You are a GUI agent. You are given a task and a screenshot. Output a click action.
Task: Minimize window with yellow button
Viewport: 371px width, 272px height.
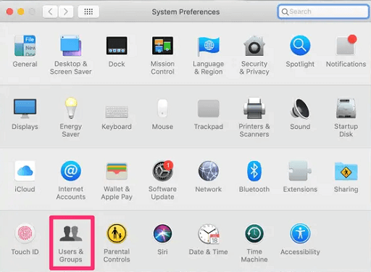[x=21, y=12]
